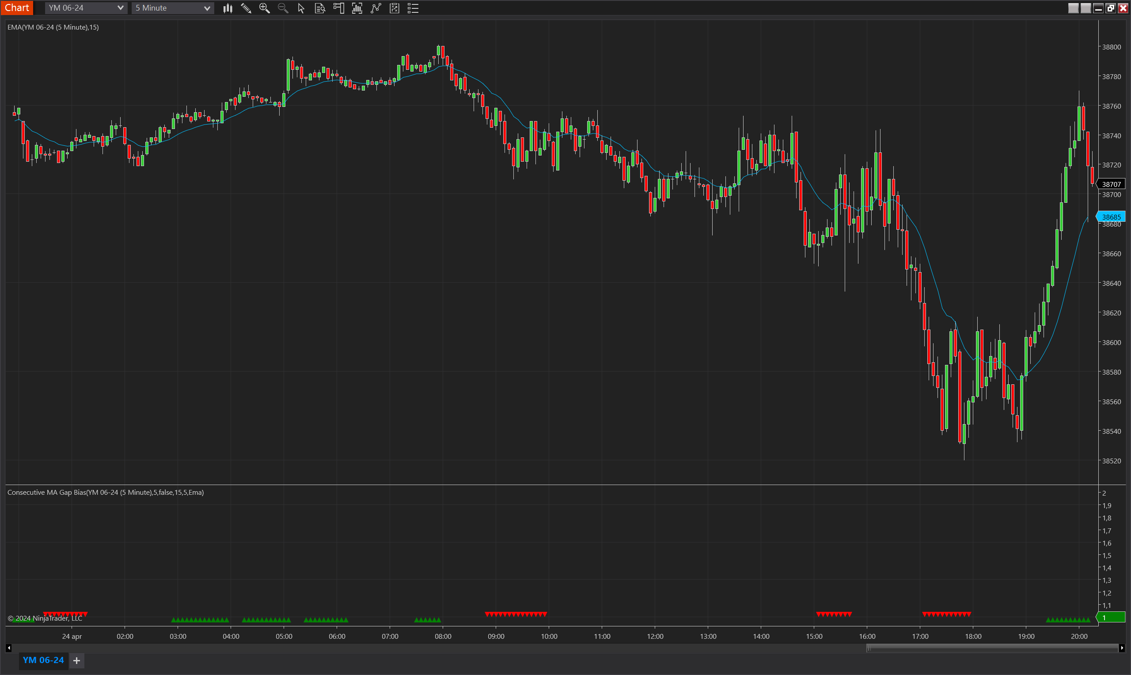
Task: Open the bar type chart style icon
Action: point(228,8)
